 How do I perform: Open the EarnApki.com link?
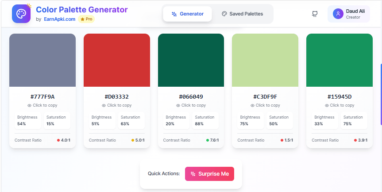point(60,19)
